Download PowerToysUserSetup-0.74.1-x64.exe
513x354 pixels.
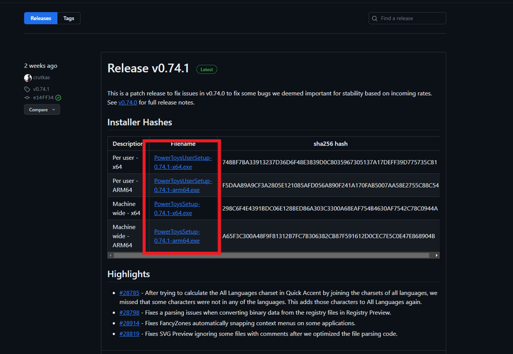(x=183, y=162)
